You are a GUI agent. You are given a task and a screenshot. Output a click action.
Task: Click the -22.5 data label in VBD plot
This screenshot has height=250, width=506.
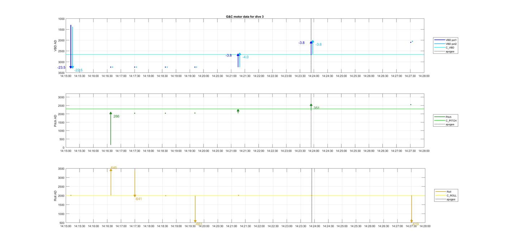tap(78, 70)
